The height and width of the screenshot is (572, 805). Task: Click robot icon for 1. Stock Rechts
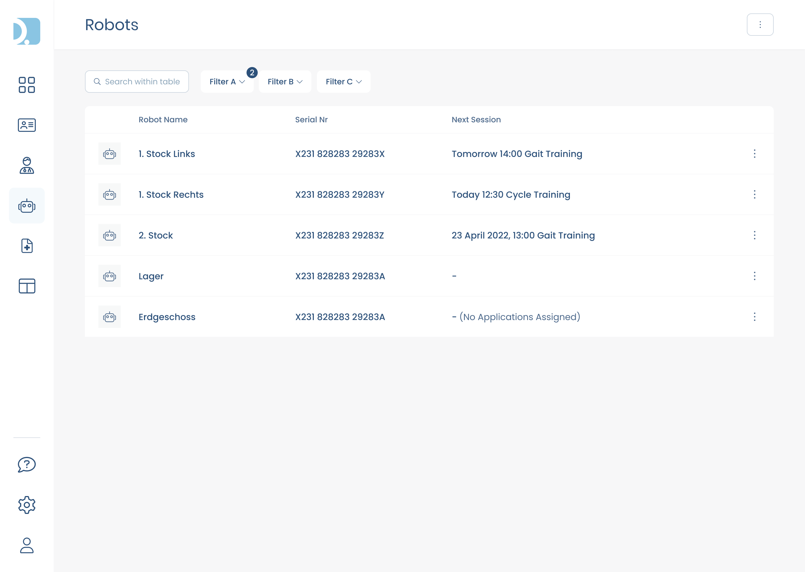pyautogui.click(x=109, y=194)
